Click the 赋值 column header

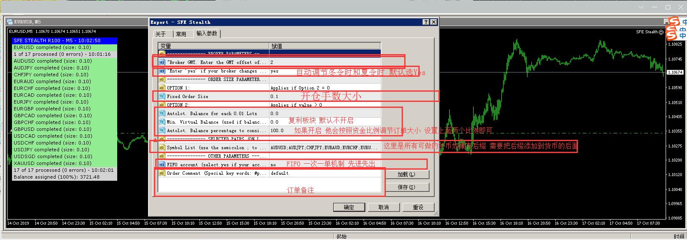point(325,46)
